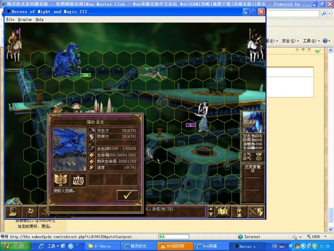Image resolution: width=334 pixels, height=251 pixels.
Task: Click the health stat icon in dialog
Action: 92,155
